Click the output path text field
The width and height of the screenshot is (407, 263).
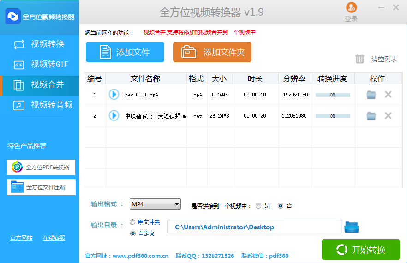(x=254, y=227)
